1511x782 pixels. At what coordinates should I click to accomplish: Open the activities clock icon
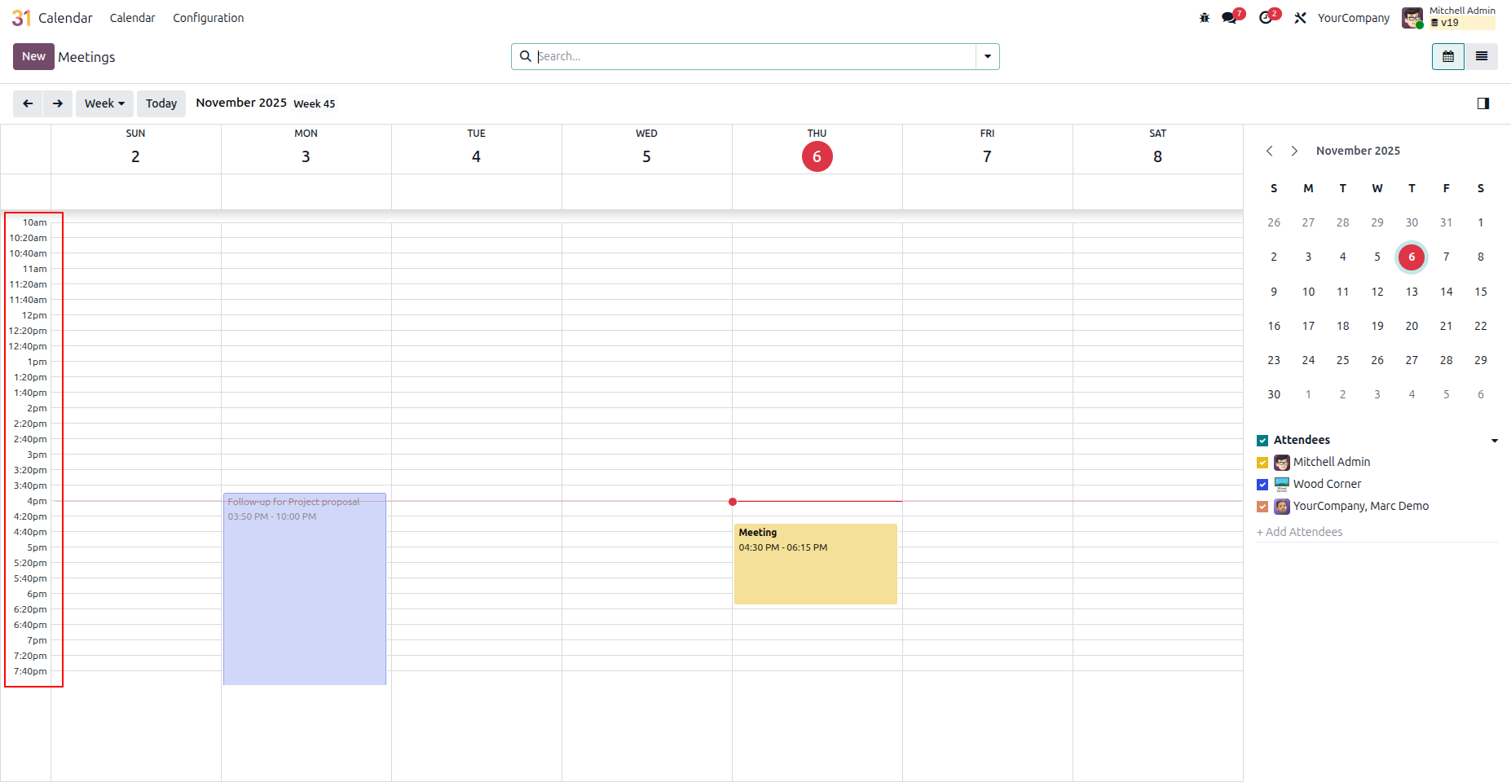1265,18
